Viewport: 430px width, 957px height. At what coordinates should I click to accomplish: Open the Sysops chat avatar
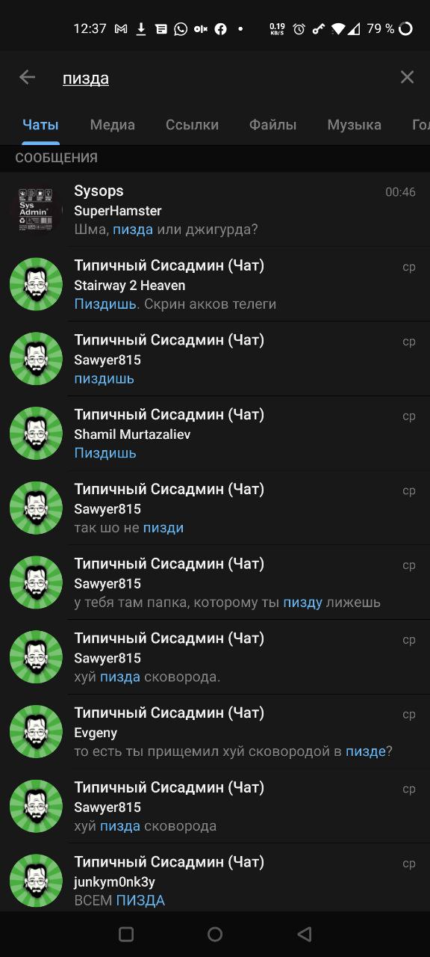[x=36, y=209]
